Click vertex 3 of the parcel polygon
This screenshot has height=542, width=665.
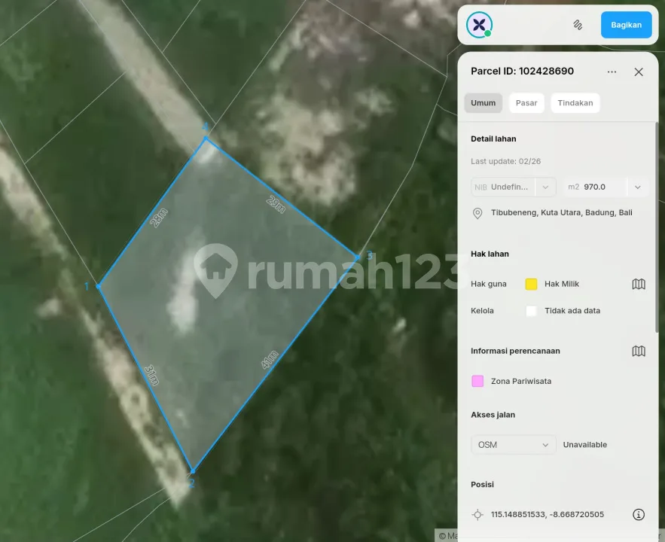click(358, 257)
